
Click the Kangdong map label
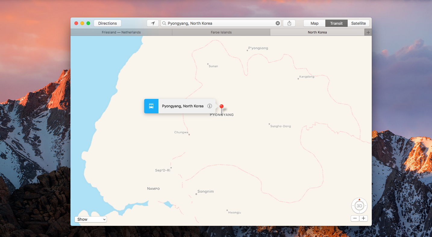[307, 77]
